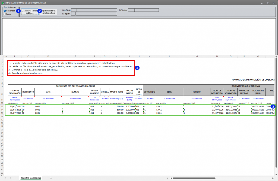The height and width of the screenshot is (181, 278).
Task: Go to next sheet arrow
Action: [11, 178]
